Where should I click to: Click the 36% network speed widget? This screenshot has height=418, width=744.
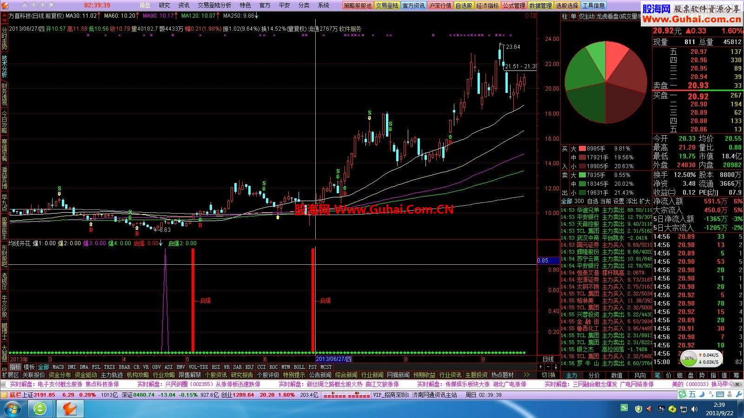[x=701, y=359]
